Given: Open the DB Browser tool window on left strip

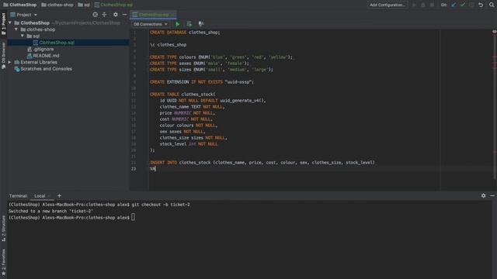Looking at the screenshot, I should pos(3,56).
